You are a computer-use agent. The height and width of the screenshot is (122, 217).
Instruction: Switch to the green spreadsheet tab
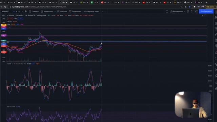pos(95,2)
